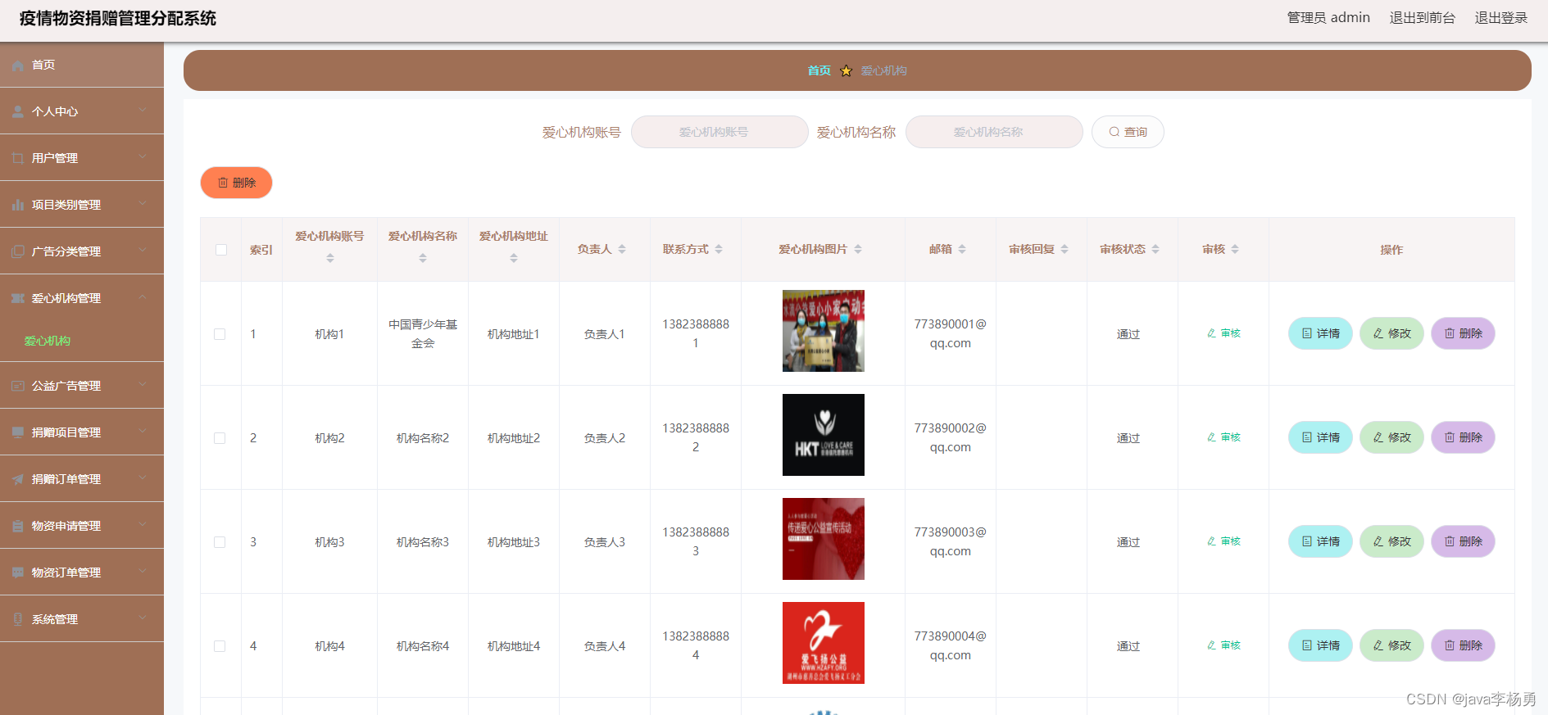Sort by 审核 column arrows
This screenshot has height=715, width=1548.
point(1235,249)
